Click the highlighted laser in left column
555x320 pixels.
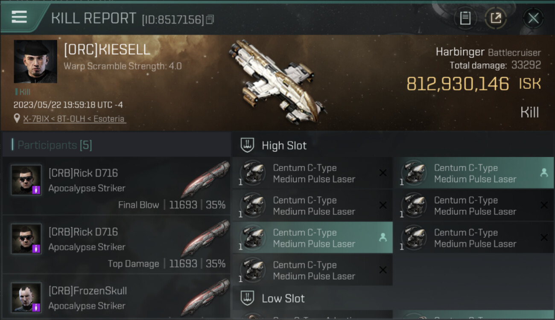tap(313, 238)
